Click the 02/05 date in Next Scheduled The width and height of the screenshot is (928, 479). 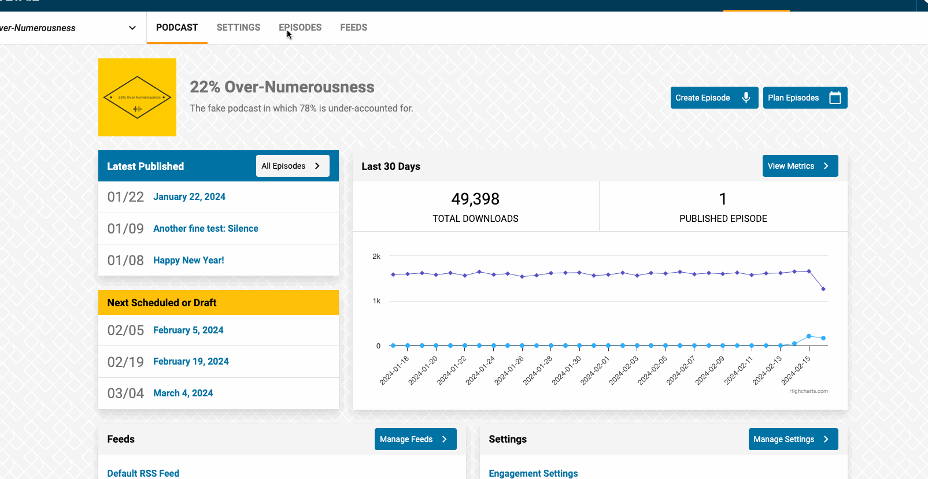(x=125, y=331)
